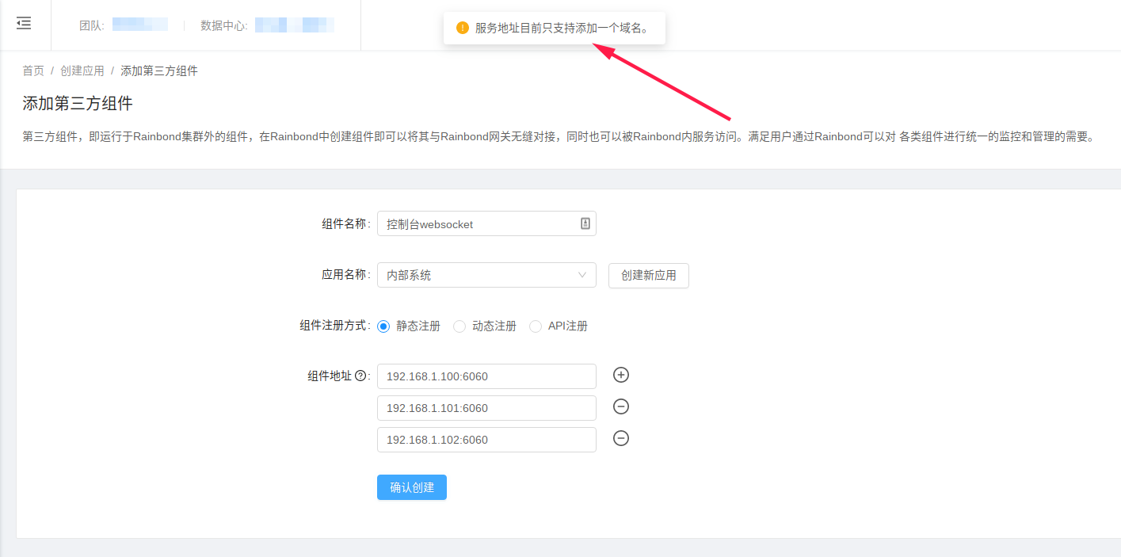Click the address field 192.168.1.101:6060

[486, 408]
